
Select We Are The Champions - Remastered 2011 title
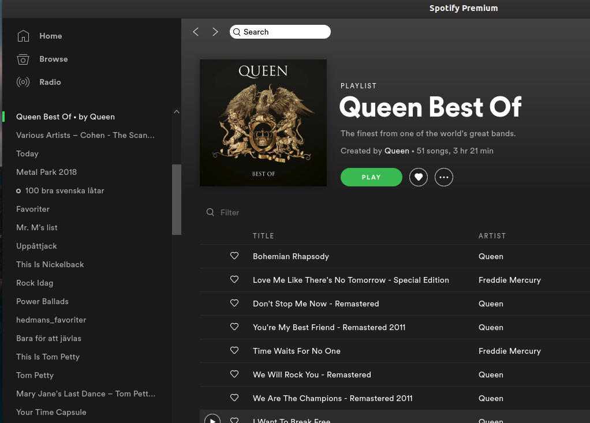coord(333,399)
